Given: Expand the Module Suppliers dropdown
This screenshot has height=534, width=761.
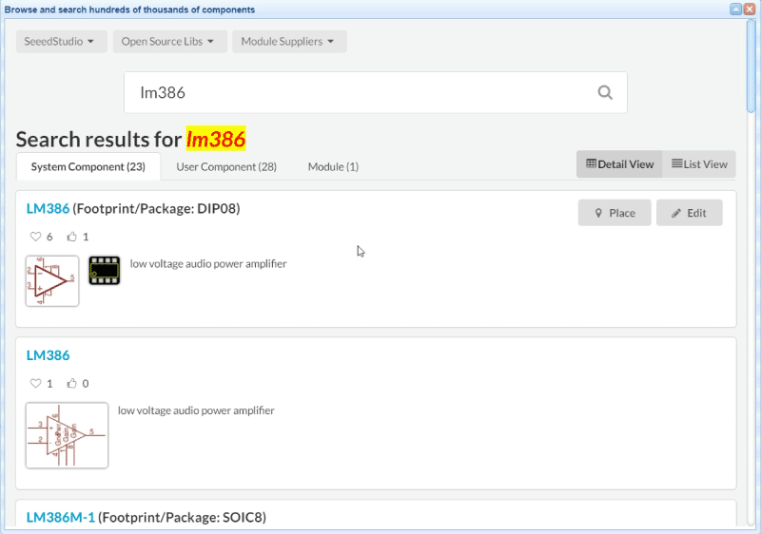Looking at the screenshot, I should (288, 42).
